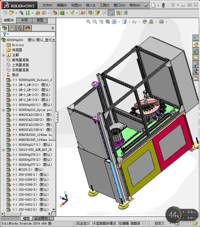200x227 pixels.
Task: Click the Exploded View icon
Action: coord(97,13)
